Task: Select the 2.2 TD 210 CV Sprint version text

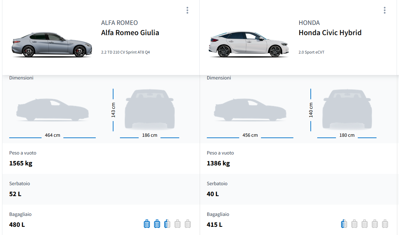Action: [125, 53]
